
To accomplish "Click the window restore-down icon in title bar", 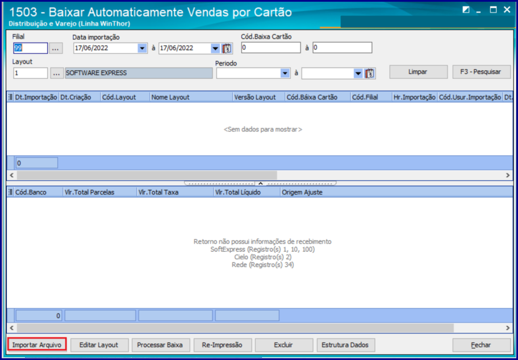I will coord(466,10).
